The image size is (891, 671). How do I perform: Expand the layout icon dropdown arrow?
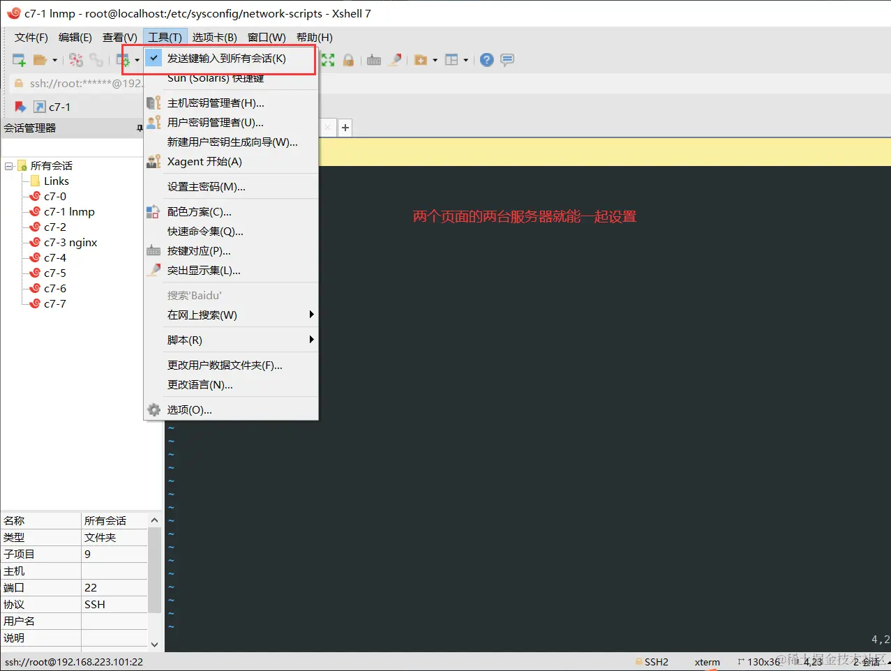click(x=465, y=60)
